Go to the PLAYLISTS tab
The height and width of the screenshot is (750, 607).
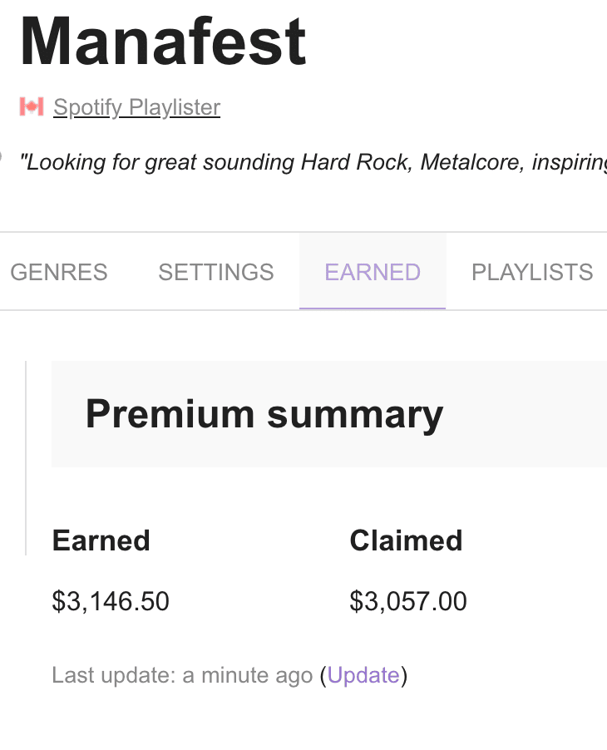pos(532,272)
